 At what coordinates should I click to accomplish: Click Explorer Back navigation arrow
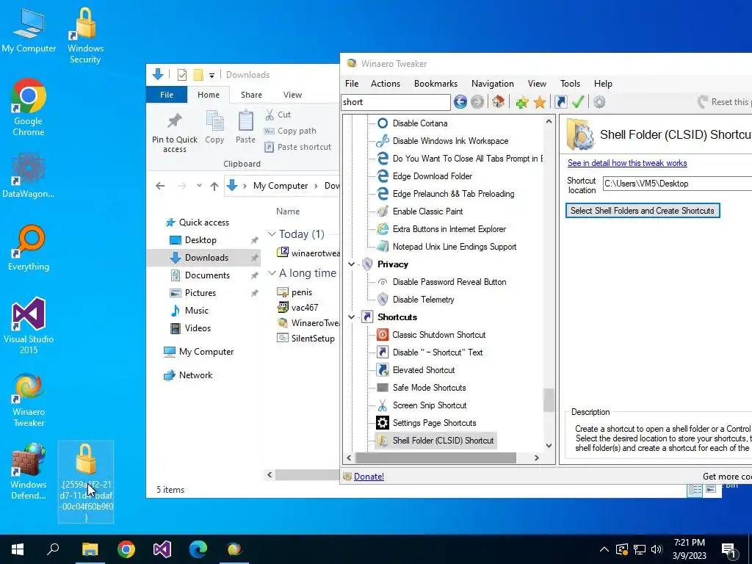pyautogui.click(x=160, y=186)
